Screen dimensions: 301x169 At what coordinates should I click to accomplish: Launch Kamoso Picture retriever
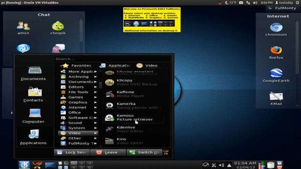[134, 117]
